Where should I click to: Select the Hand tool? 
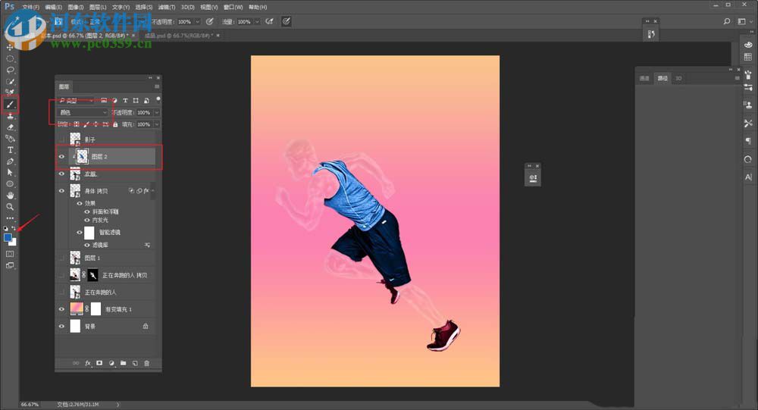pyautogui.click(x=11, y=195)
